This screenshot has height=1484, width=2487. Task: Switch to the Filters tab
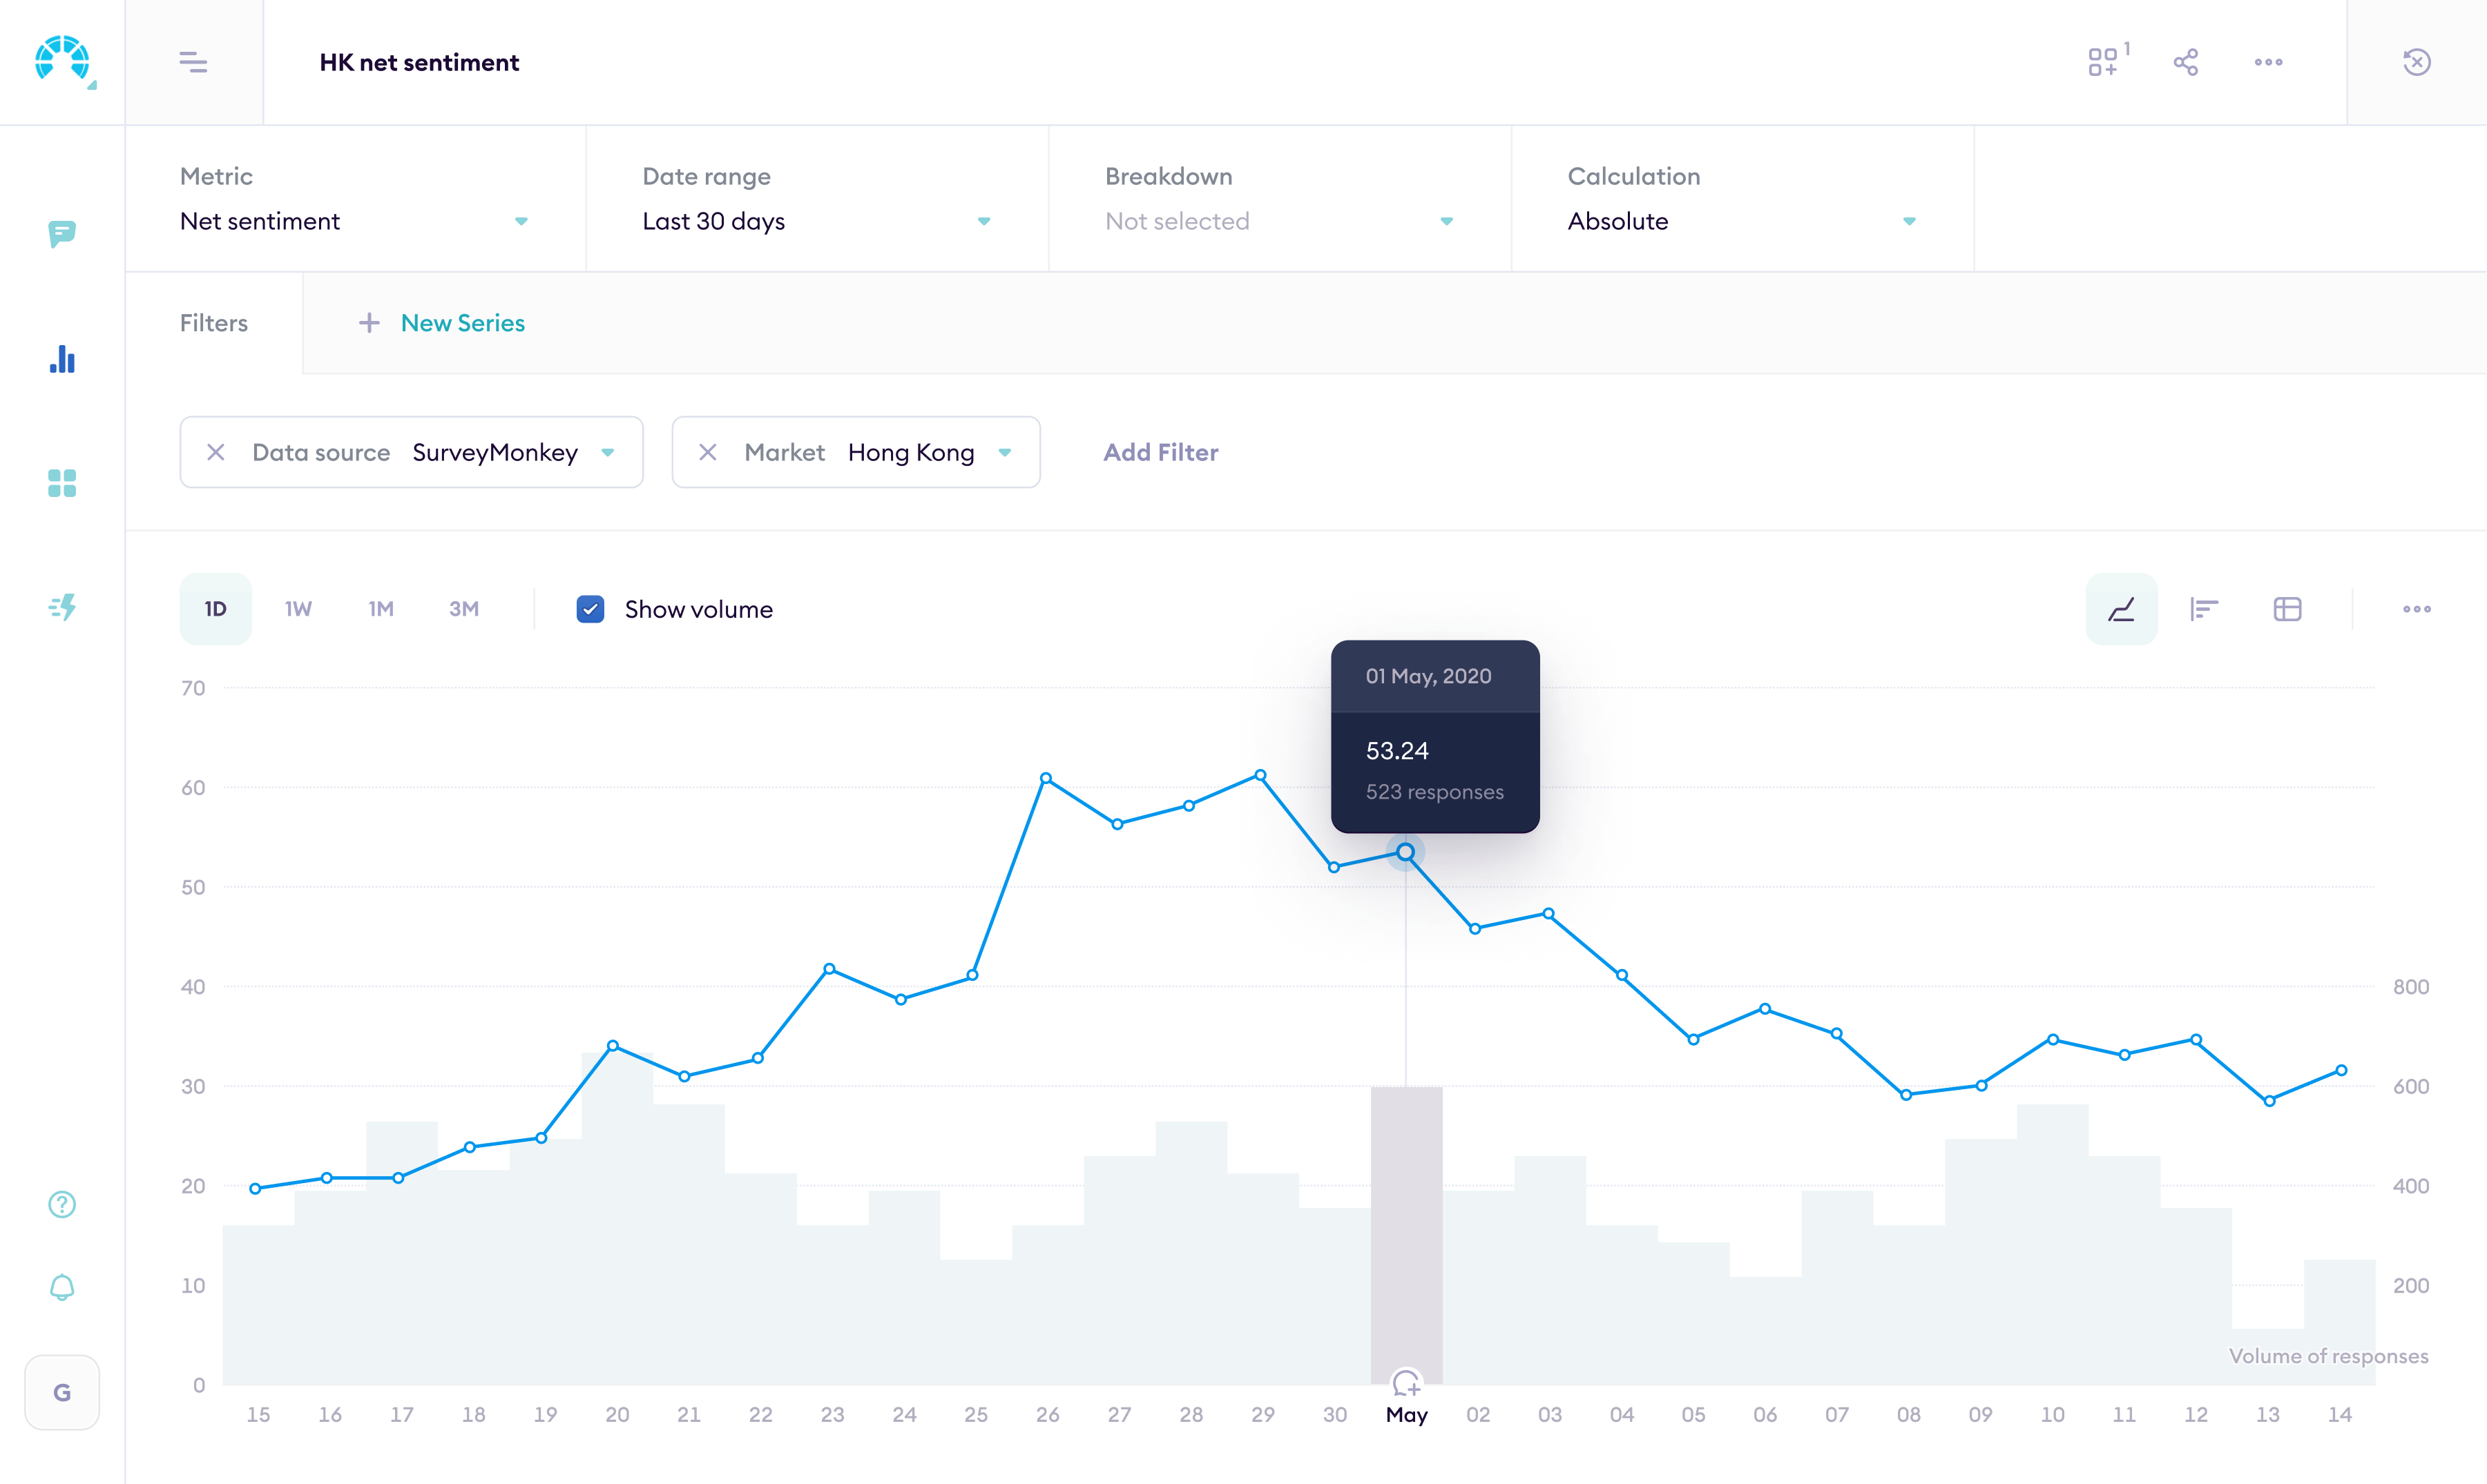click(213, 322)
